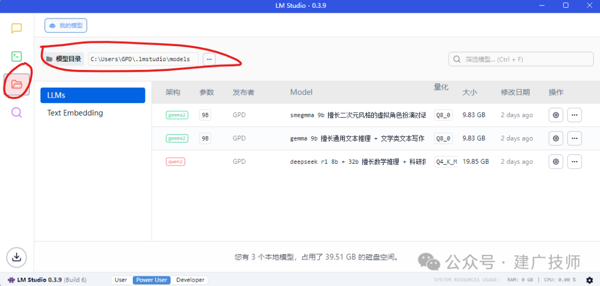
Task: Open the My Models folder icon in sidebar
Action: pos(17,84)
